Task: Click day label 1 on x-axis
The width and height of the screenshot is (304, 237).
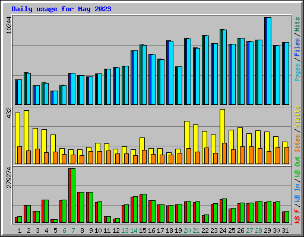Action: [x=20, y=230]
